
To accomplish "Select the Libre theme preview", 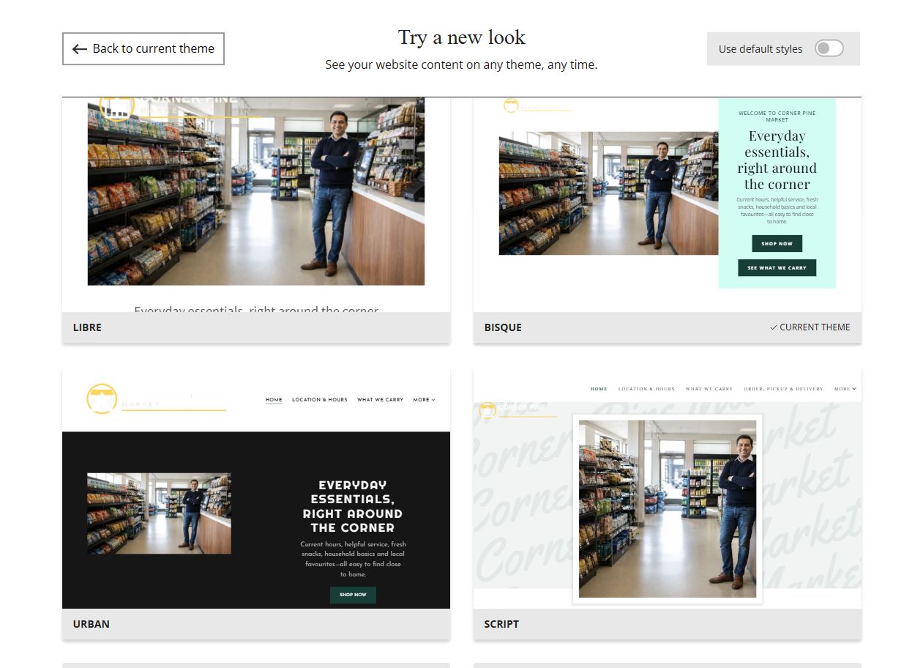I will (256, 204).
